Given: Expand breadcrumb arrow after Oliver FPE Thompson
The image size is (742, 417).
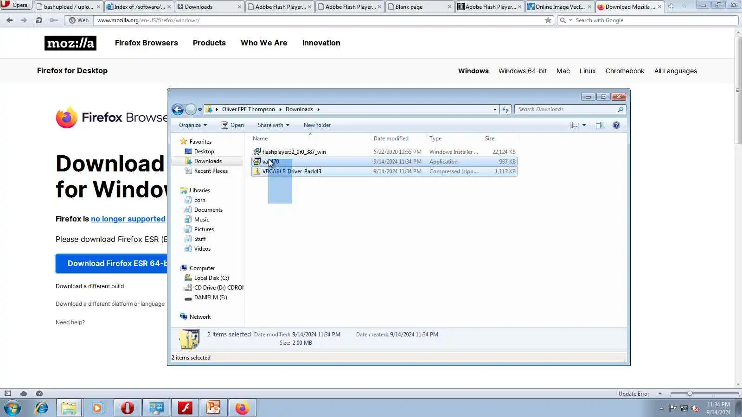Looking at the screenshot, I should (x=280, y=109).
